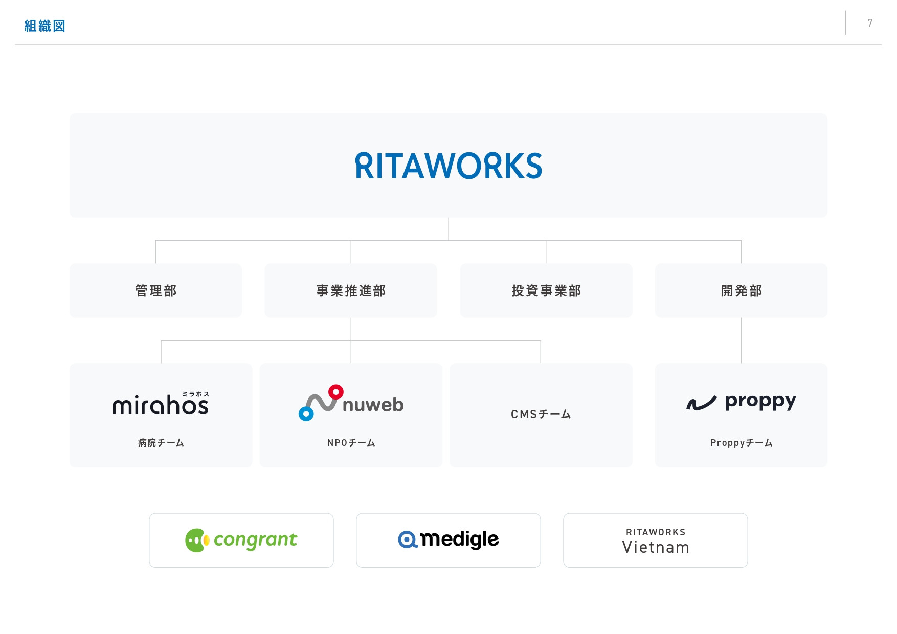Select the CMSチーム box

tap(541, 414)
